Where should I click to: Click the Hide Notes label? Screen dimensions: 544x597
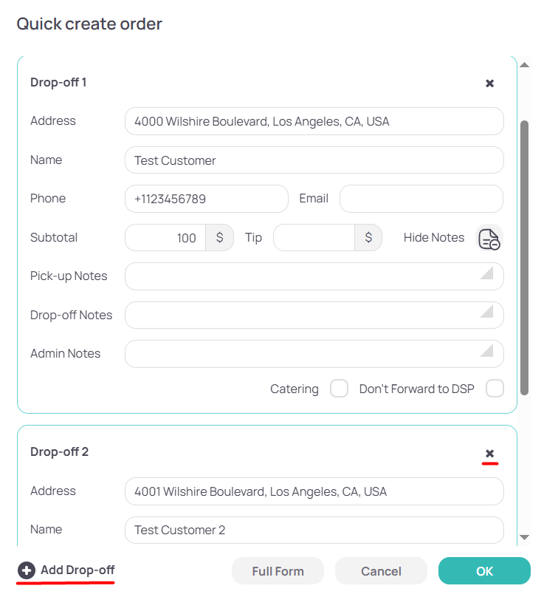pos(434,238)
